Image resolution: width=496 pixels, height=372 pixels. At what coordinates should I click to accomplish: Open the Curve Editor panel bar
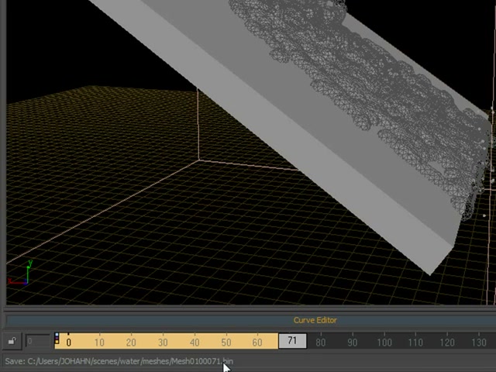251,320
